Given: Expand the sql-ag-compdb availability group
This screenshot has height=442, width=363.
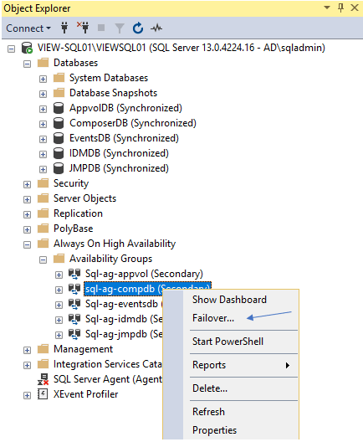Looking at the screenshot, I should pos(59,290).
